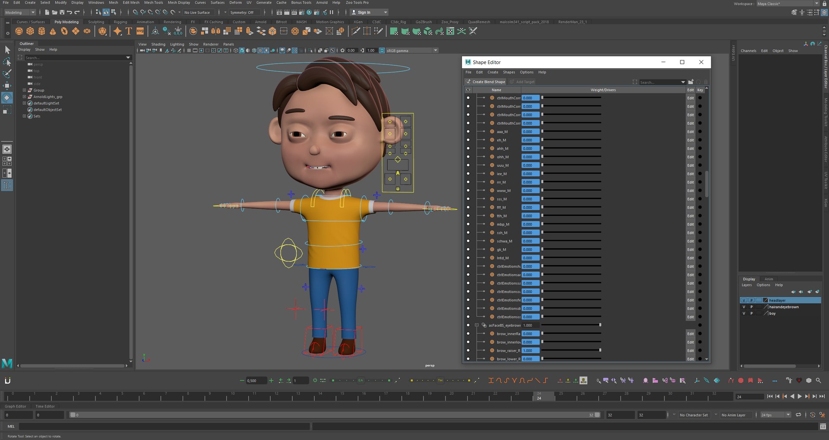Expand the Group node in Outliner
Image resolution: width=829 pixels, height=440 pixels.
(x=24, y=90)
